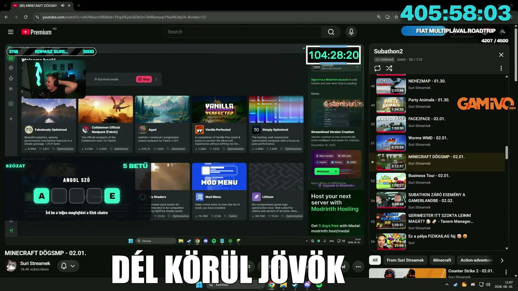The width and height of the screenshot is (518, 291).
Task: Play Party Animals - 01.30. video
Action: [x=438, y=104]
